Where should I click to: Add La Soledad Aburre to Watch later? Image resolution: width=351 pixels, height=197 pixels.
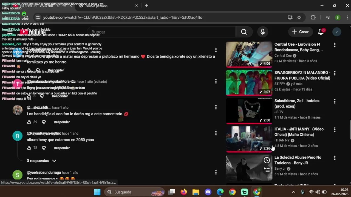pos(267,160)
